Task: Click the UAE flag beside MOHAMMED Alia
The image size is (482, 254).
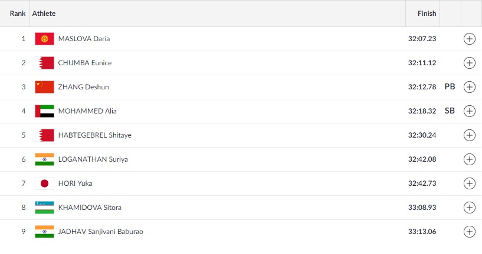Action: click(x=44, y=111)
